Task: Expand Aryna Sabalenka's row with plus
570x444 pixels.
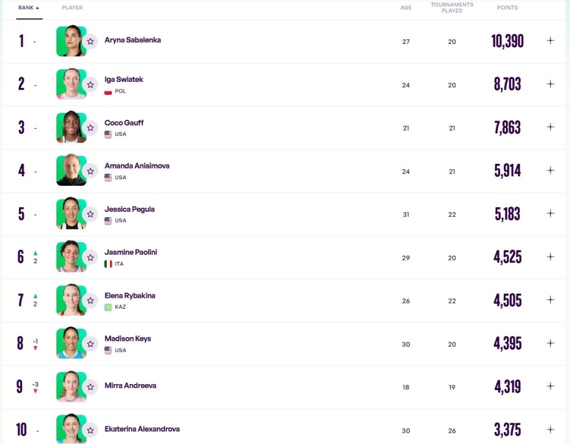Action: pos(550,41)
